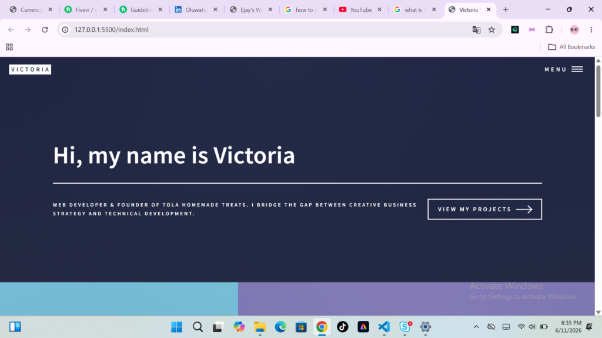The height and width of the screenshot is (338, 602).
Task: Close the Currency tab
Action: [51, 9]
